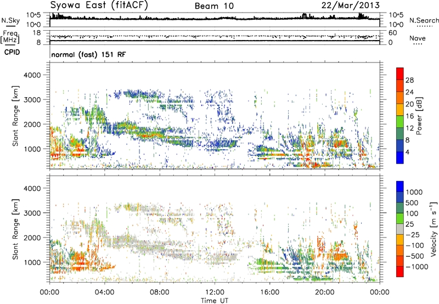The width and height of the screenshot is (439, 304).
Task: Click the '-25' tick on Velocity colorbar
Action: pos(413,234)
